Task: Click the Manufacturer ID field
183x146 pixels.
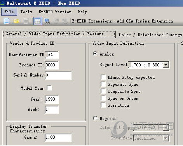Action: click(x=52, y=55)
